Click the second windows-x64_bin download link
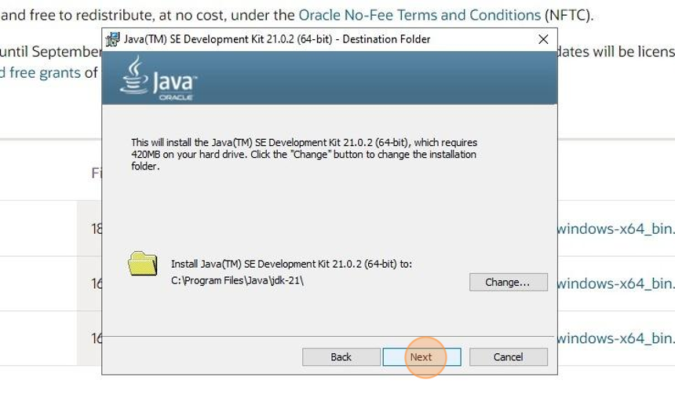This screenshot has width=675, height=420. coord(615,284)
